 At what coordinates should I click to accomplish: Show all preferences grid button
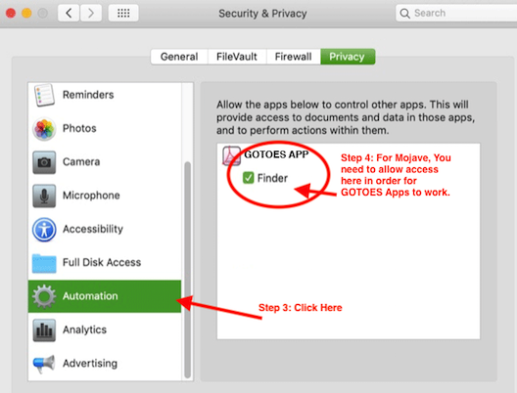pyautogui.click(x=123, y=13)
